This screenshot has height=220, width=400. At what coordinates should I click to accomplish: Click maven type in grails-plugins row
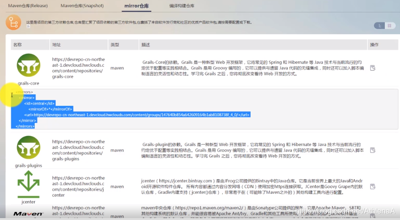point(117,150)
